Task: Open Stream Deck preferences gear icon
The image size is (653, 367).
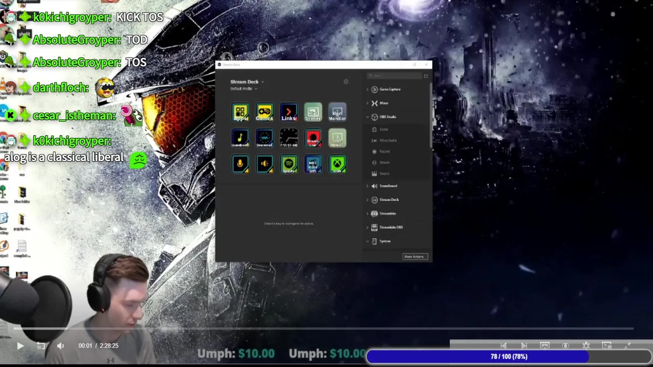Action: click(x=346, y=82)
